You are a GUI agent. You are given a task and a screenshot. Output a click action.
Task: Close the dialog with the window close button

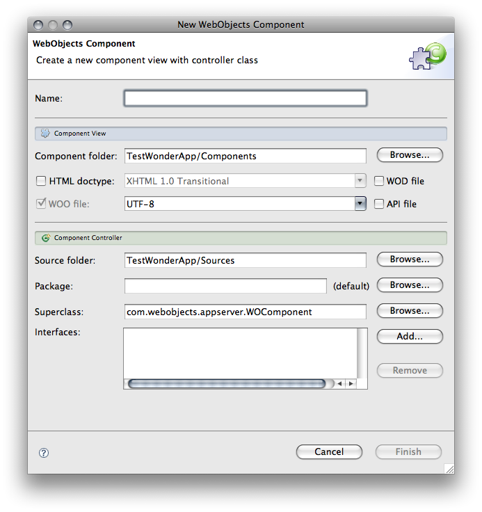(x=38, y=25)
